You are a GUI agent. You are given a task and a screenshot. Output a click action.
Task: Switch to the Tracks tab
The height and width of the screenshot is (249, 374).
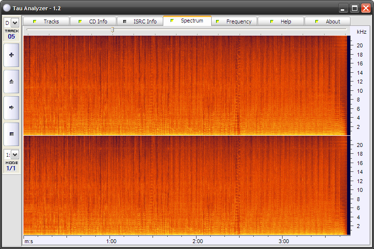(x=46, y=21)
